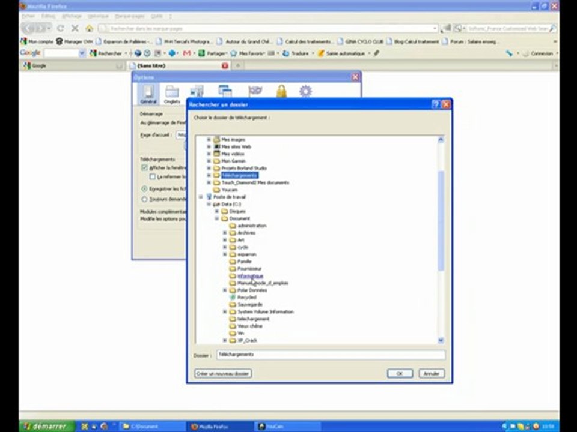The width and height of the screenshot is (577, 432).
Task: Click the folder tree scroll-down arrow
Action: tap(441, 340)
